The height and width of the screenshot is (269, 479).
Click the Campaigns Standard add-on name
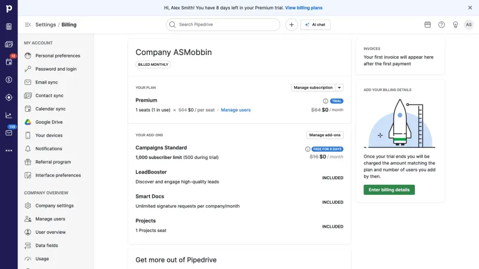[x=161, y=148]
